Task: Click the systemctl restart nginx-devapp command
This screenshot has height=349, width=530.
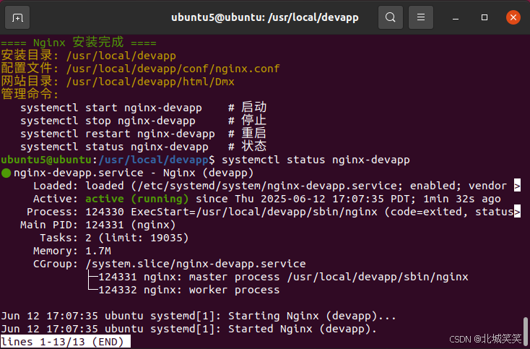Action: pos(118,134)
